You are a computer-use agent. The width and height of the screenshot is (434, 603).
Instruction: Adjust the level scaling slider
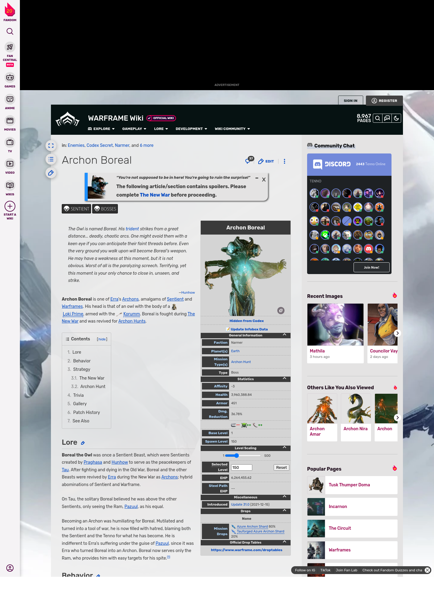pos(243,456)
